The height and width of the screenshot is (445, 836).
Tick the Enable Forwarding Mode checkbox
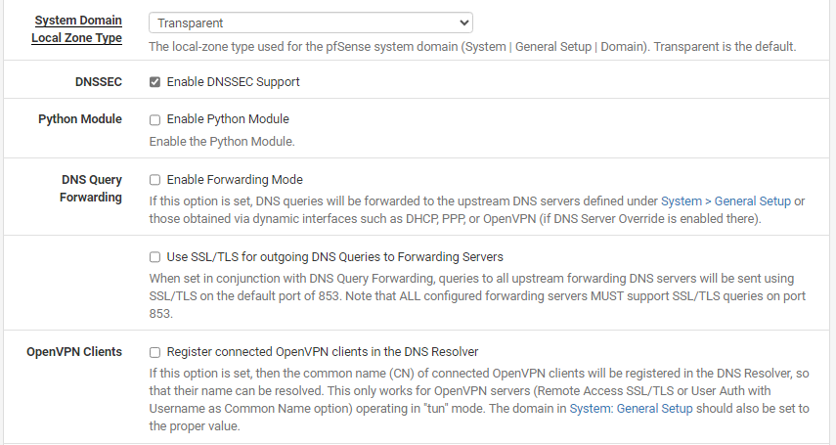(154, 180)
